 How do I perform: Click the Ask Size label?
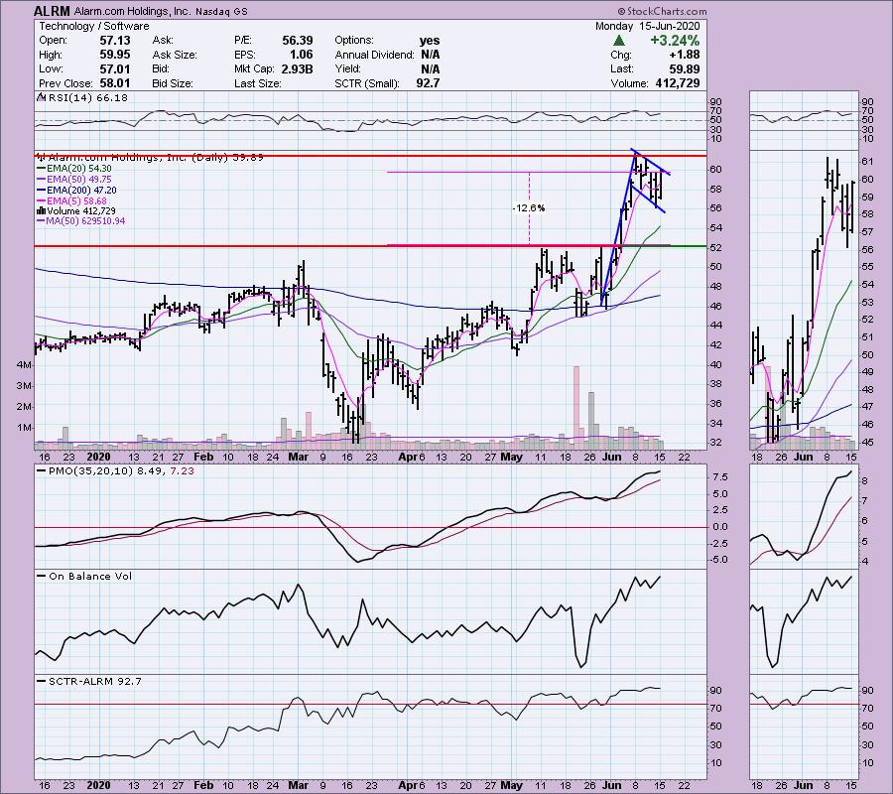click(175, 55)
